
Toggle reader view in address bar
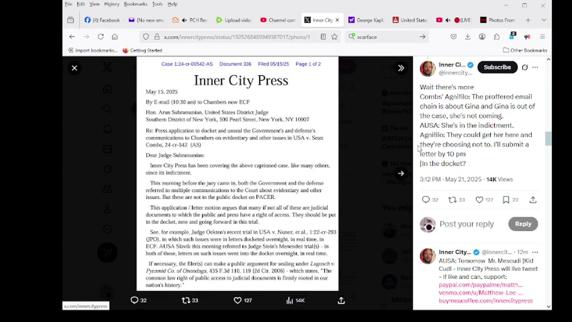point(323,37)
